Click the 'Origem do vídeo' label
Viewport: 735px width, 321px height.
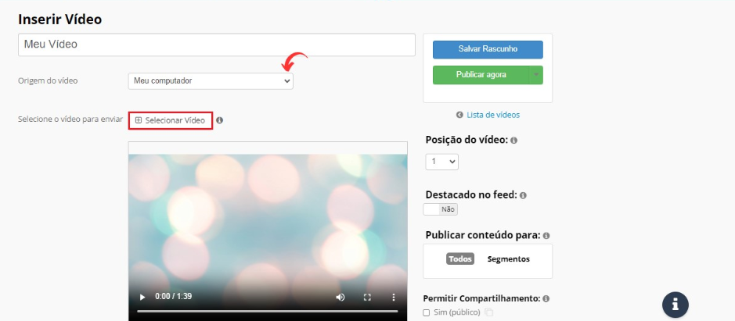[48, 80]
